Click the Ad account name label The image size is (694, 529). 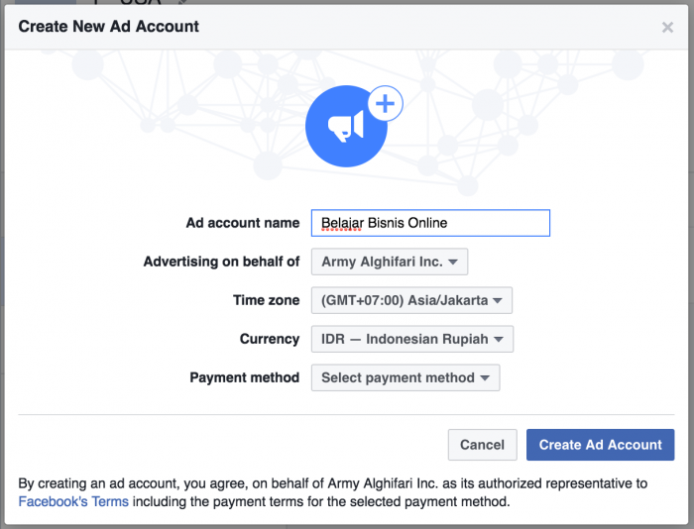243,223
